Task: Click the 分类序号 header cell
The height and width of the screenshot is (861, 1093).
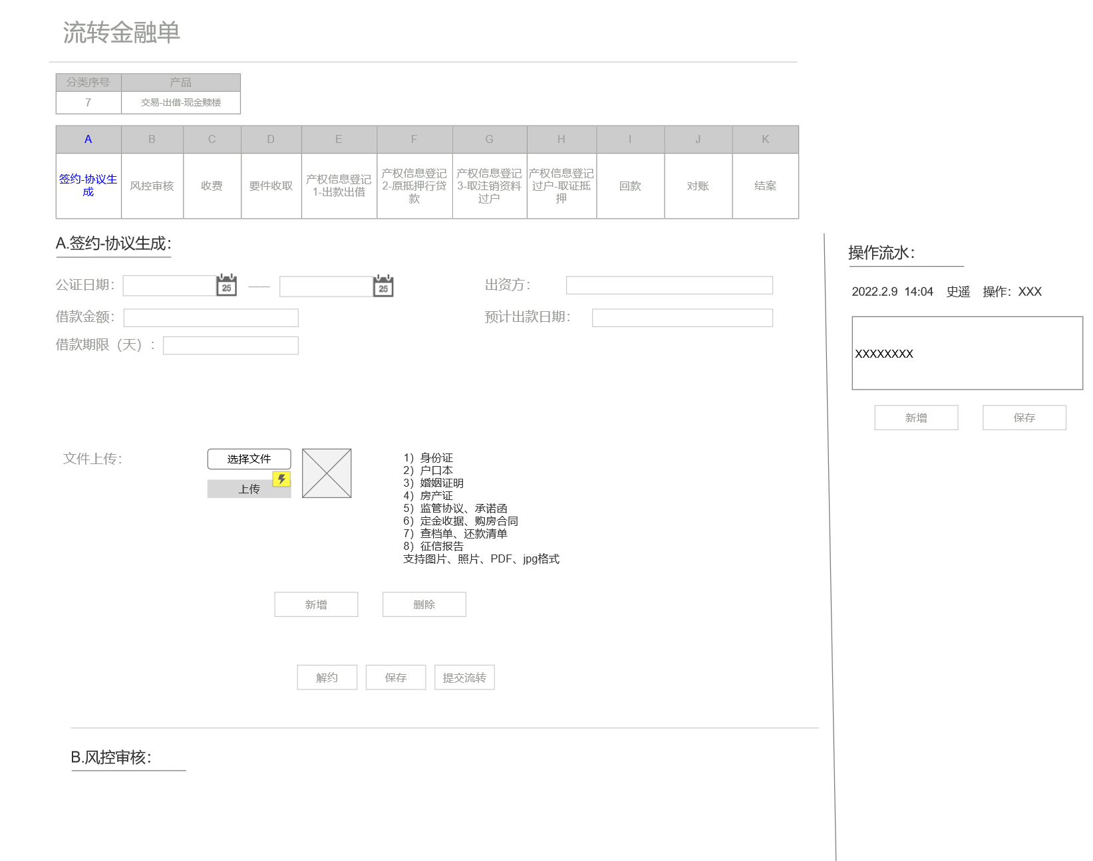Action: pos(88,82)
